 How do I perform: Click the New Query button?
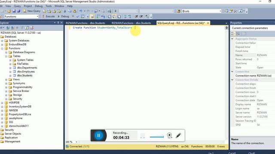(32, 11)
